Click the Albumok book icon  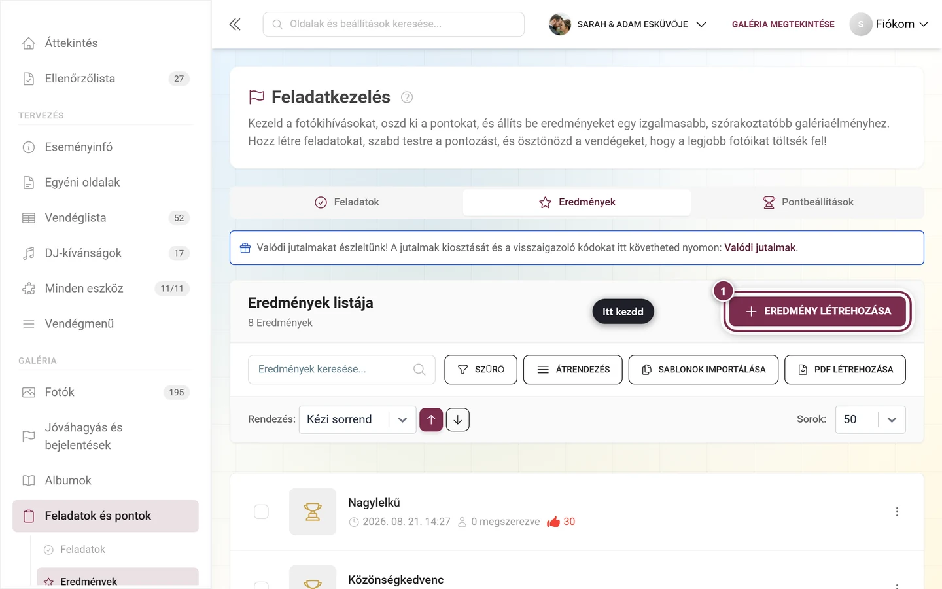(29, 480)
